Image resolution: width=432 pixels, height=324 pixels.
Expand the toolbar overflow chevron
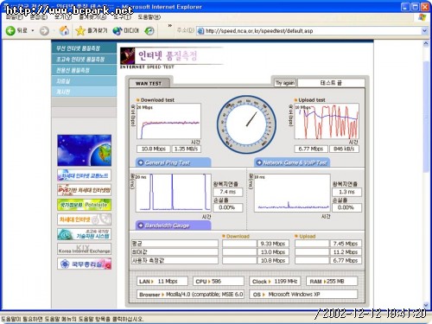pos(170,26)
